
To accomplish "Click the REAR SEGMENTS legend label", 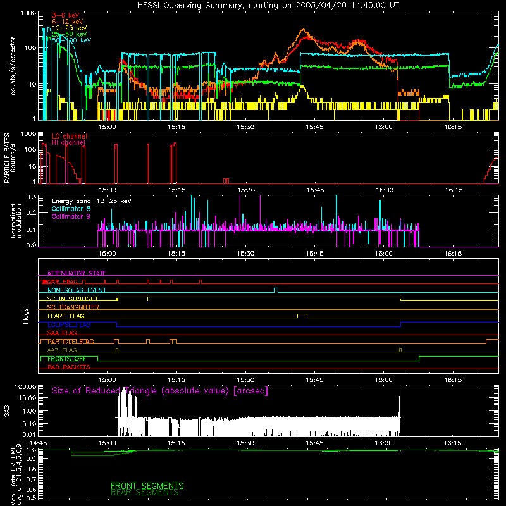I will point(145,493).
